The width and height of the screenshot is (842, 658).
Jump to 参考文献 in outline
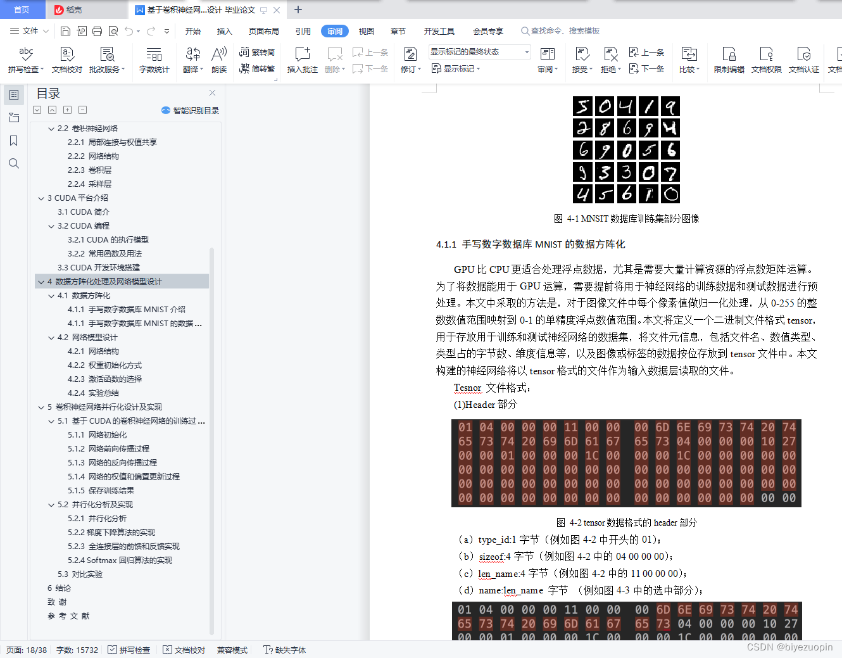coord(68,616)
